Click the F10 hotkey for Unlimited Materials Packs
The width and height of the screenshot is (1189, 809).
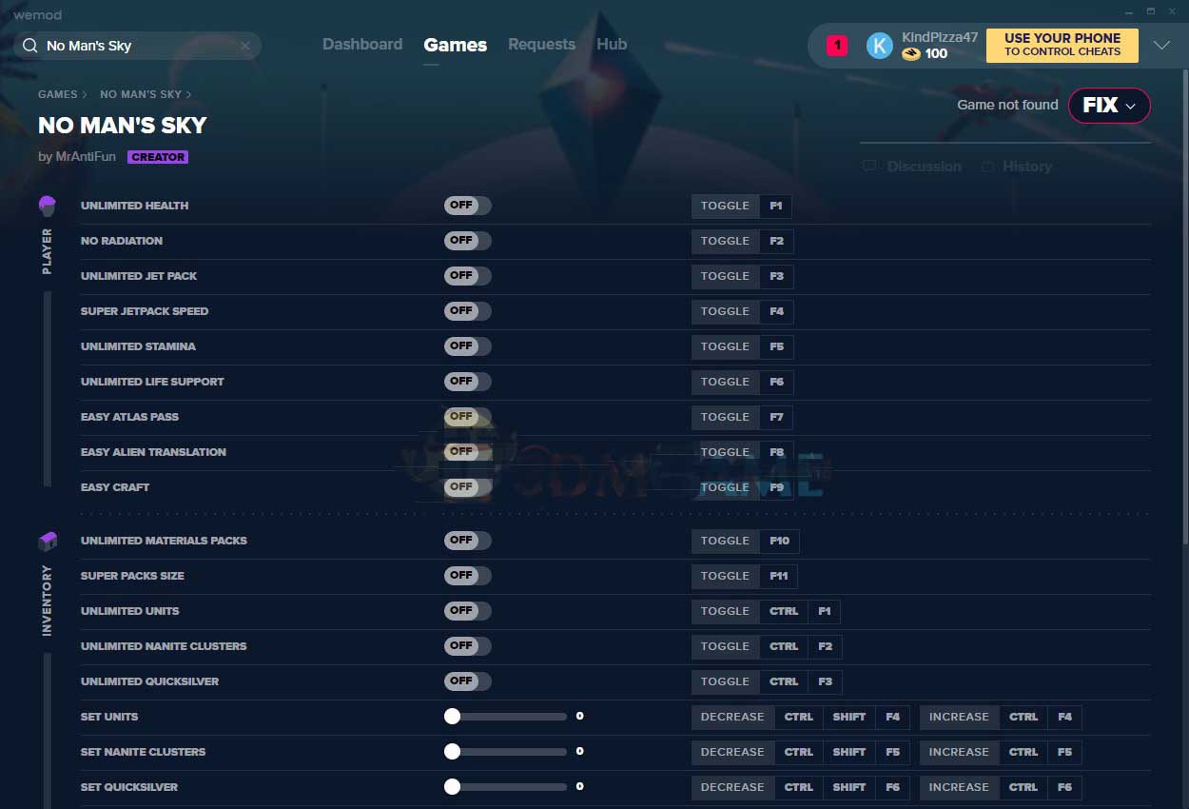(x=780, y=541)
